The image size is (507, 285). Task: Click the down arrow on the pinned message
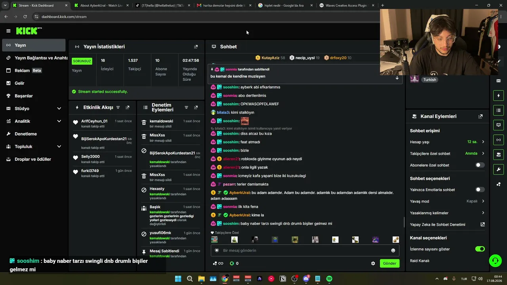coord(397,78)
